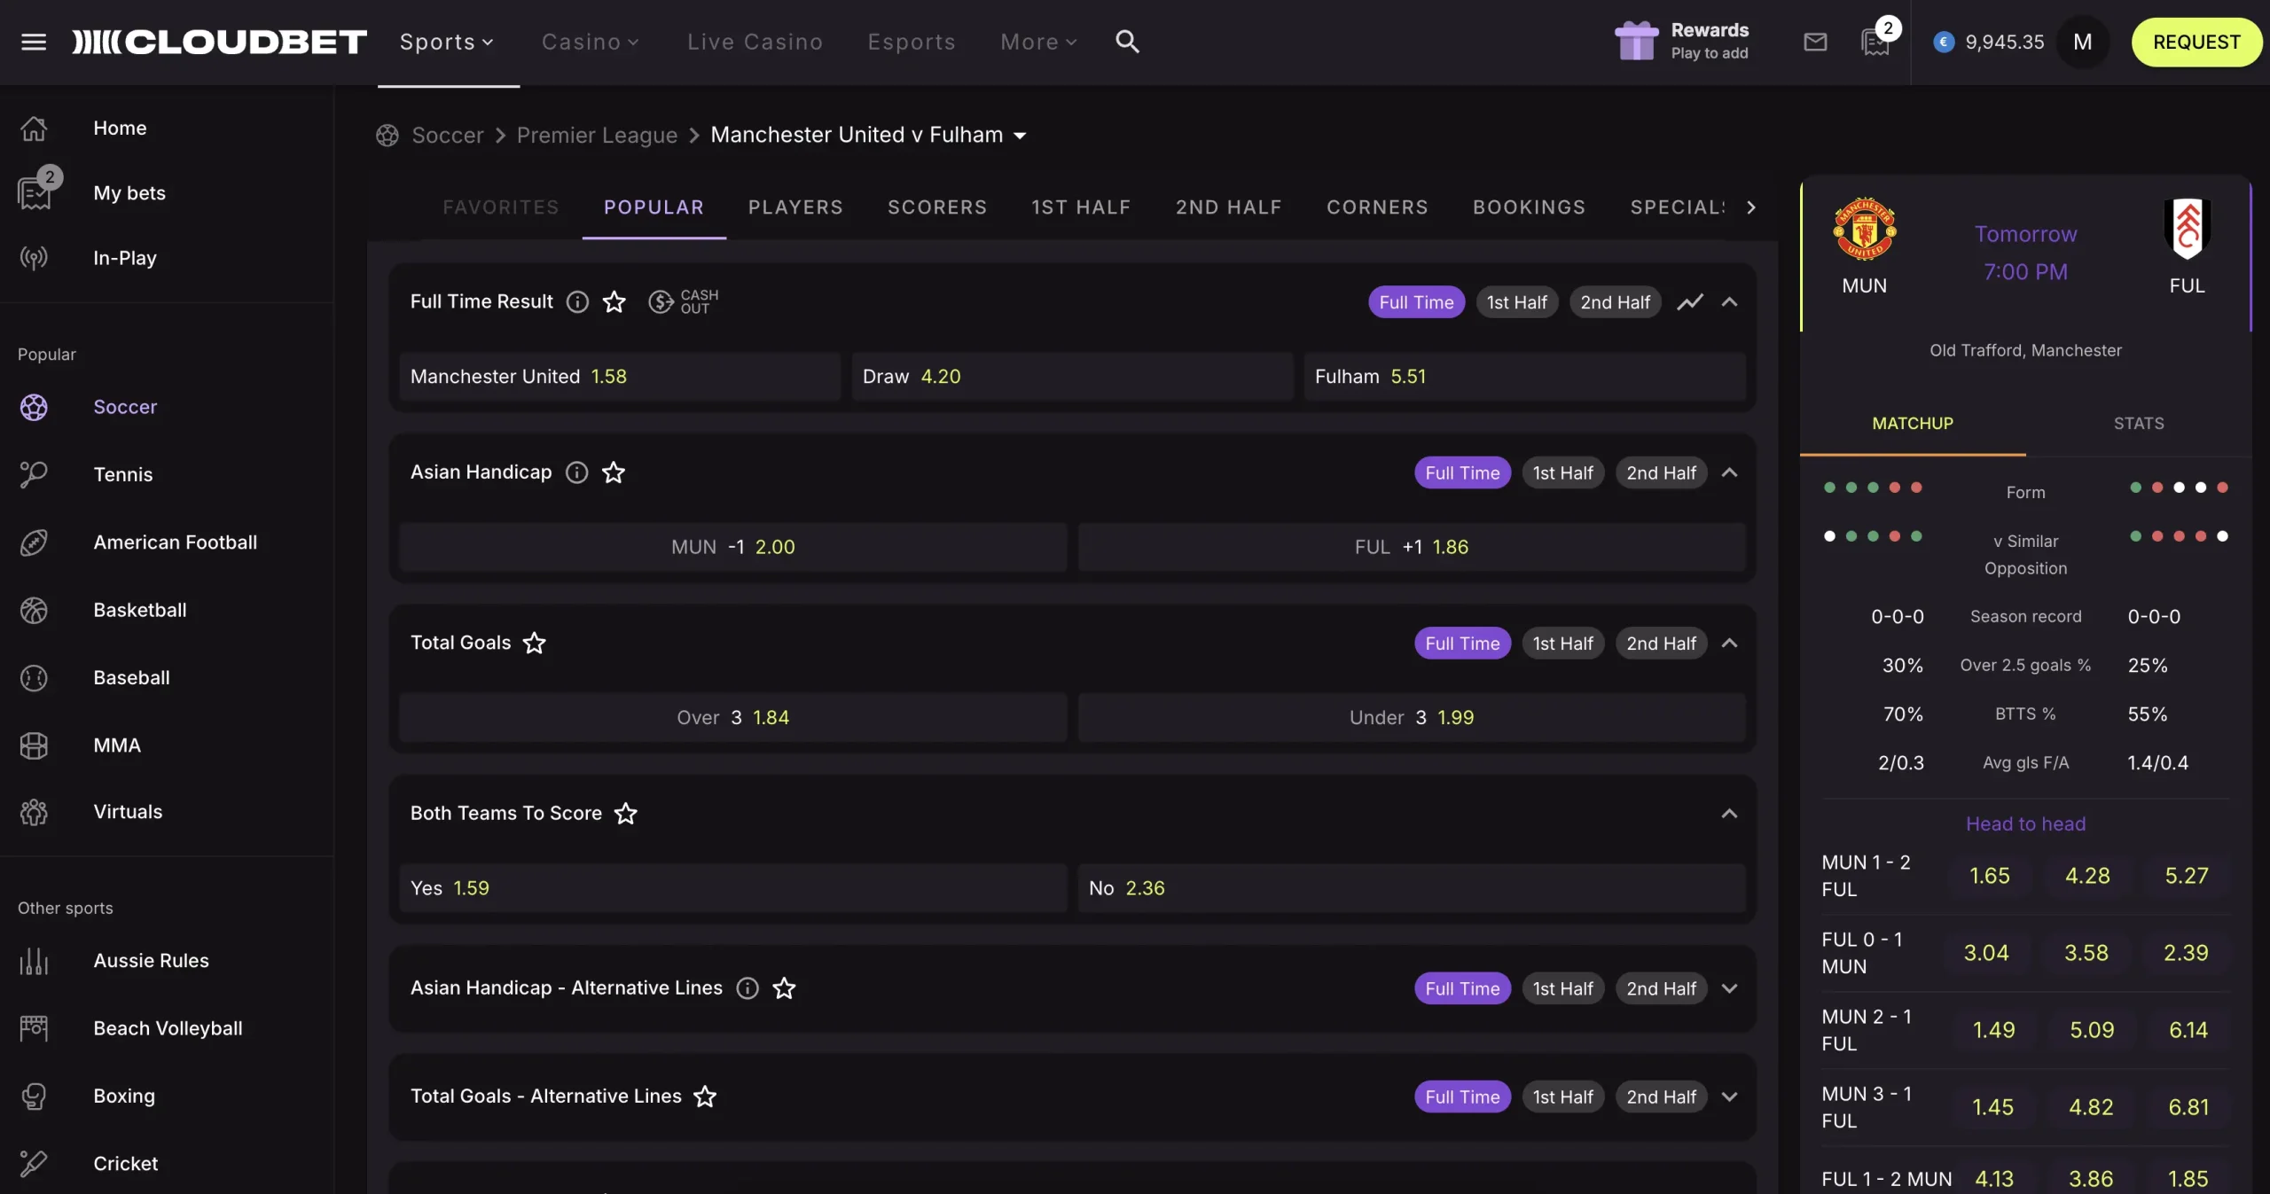Open Asian Handicap info icon
The height and width of the screenshot is (1194, 2270).
576,472
